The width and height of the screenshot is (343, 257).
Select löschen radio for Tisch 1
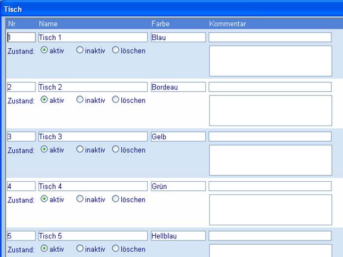[x=115, y=51]
